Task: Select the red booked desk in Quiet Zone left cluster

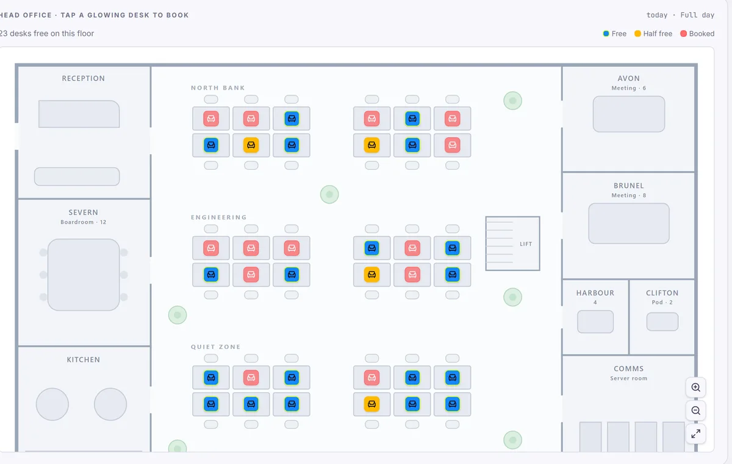Action: [251, 378]
